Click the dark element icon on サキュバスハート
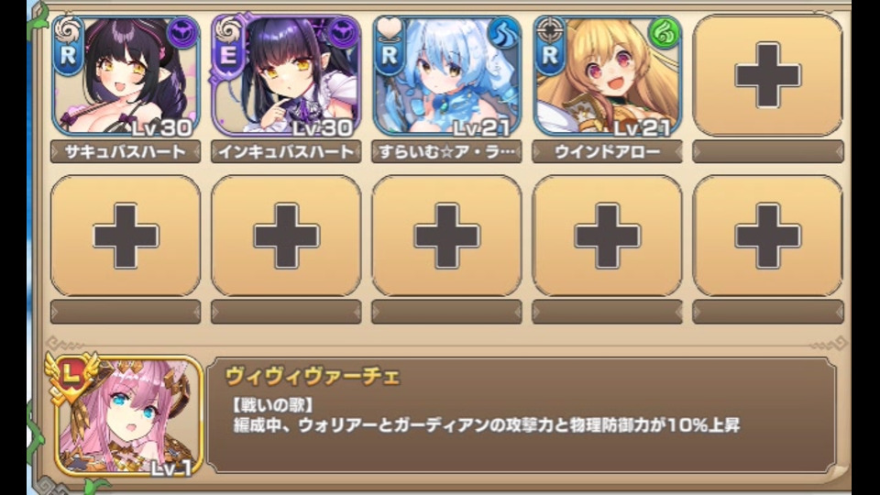 183,34
